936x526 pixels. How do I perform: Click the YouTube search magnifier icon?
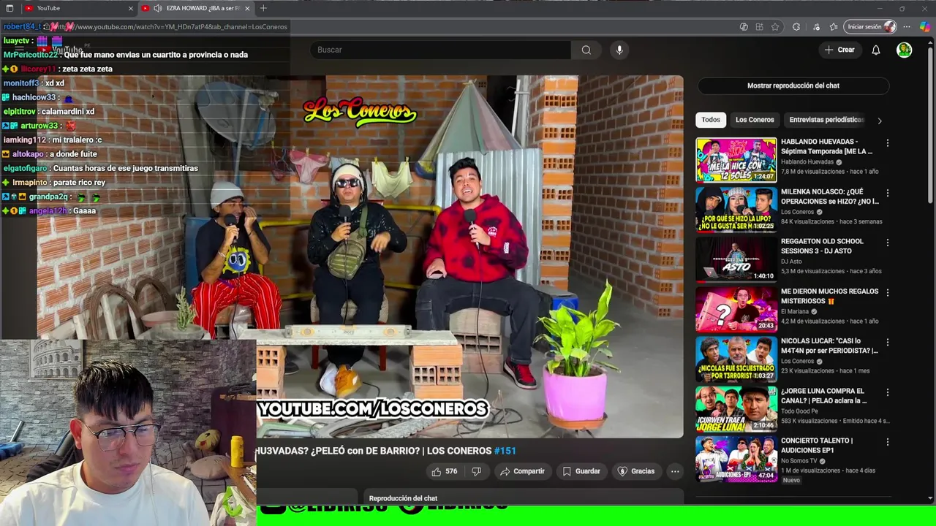tap(586, 50)
